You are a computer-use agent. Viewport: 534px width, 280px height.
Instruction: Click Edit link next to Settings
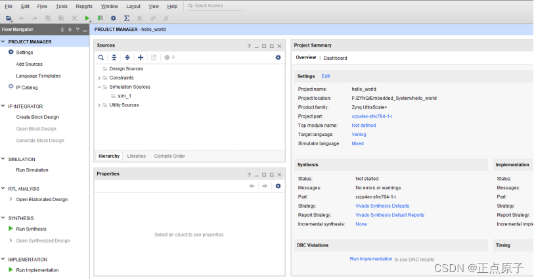326,76
